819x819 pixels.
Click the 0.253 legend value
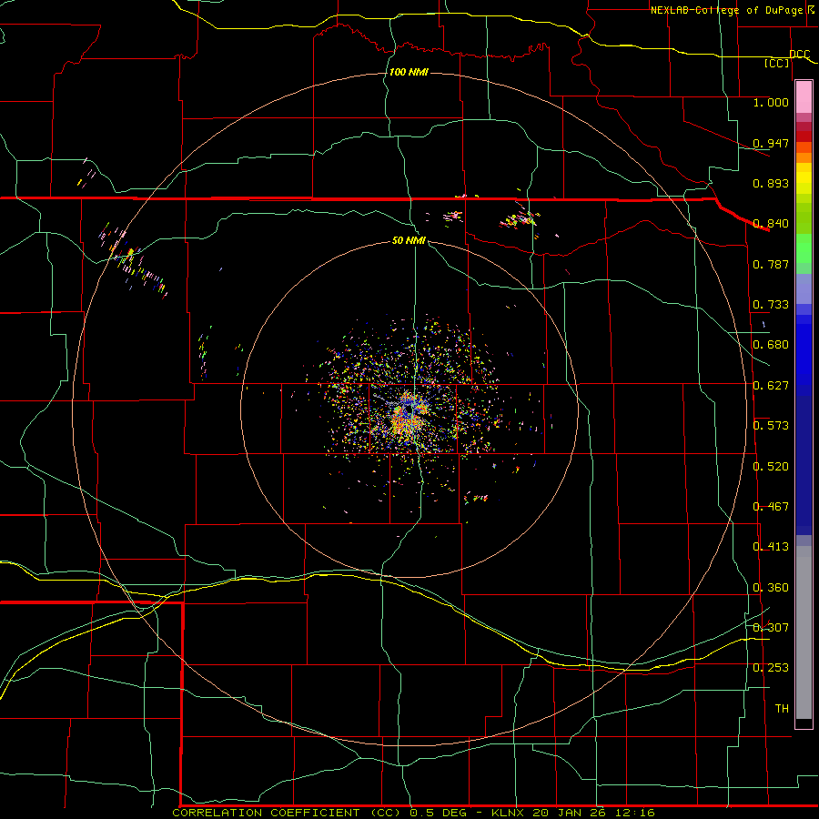pyautogui.click(x=771, y=668)
